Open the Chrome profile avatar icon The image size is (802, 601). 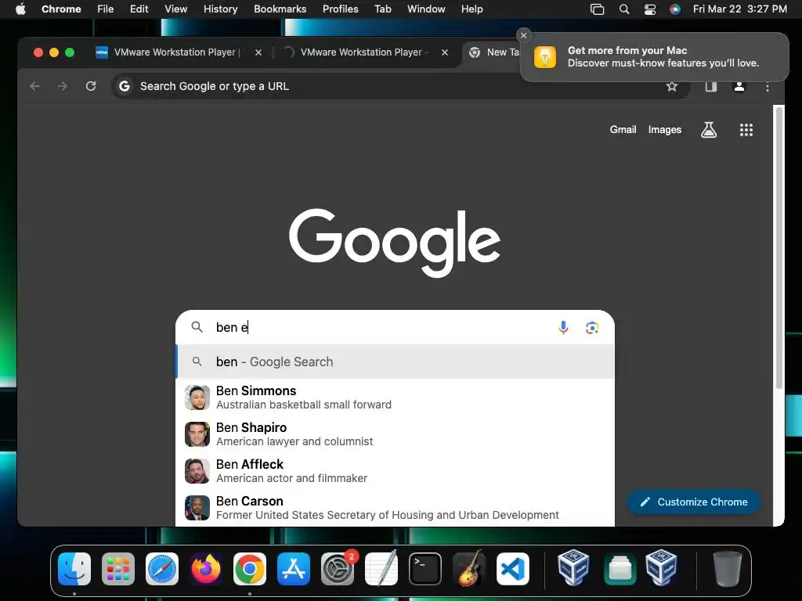pos(739,86)
